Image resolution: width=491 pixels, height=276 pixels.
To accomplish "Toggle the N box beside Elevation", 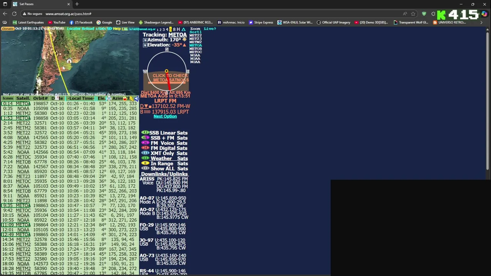I will [x=145, y=45].
